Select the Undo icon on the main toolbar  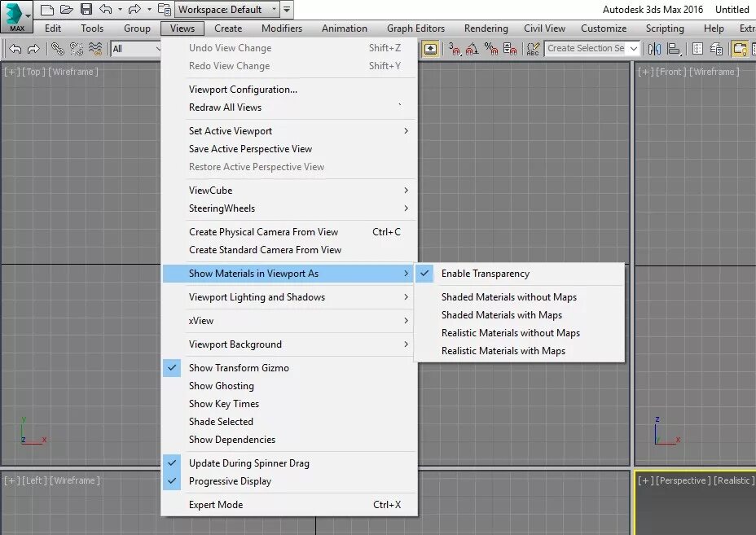point(14,49)
